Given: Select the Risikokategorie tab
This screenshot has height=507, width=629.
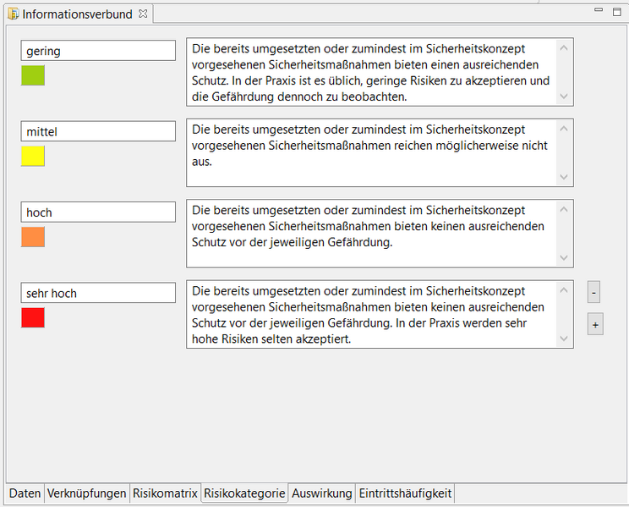Looking at the screenshot, I should pos(244,493).
